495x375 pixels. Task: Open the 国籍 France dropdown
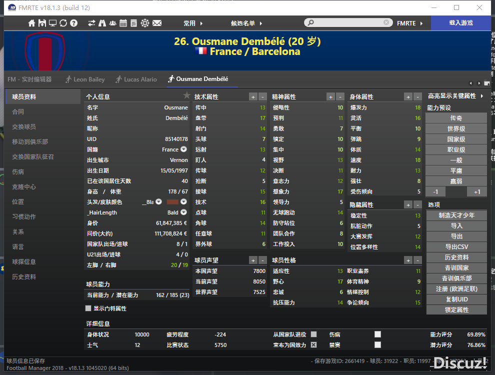click(x=183, y=149)
